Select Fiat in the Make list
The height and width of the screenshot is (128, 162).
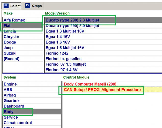tap(7, 26)
